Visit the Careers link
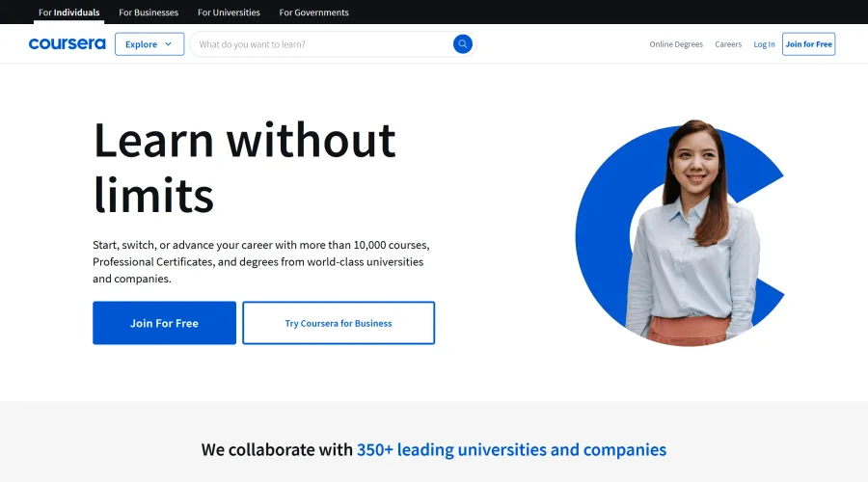Viewport: 868px width, 482px height. coord(728,44)
